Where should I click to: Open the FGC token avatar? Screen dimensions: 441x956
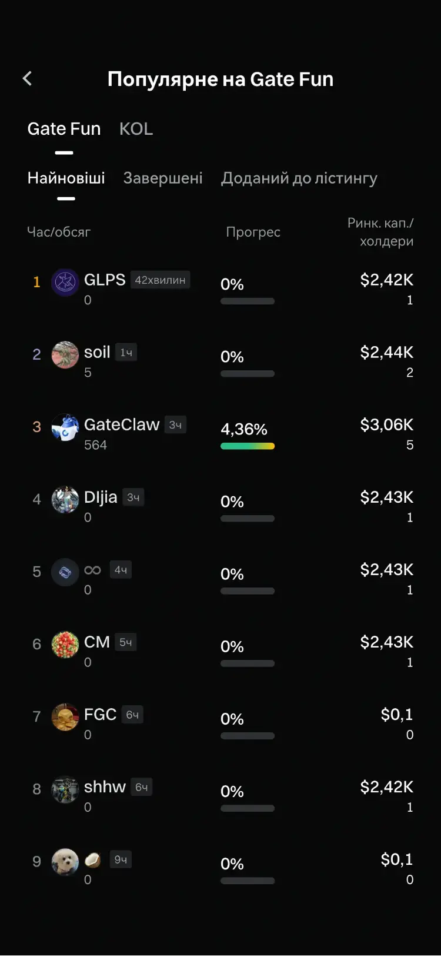click(65, 717)
